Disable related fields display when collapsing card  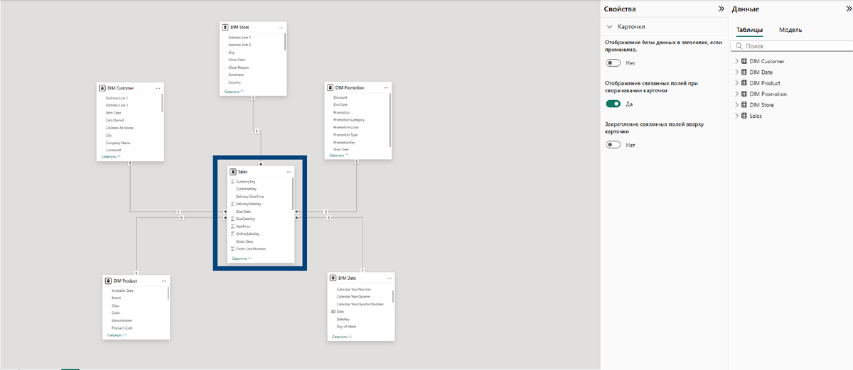pos(613,104)
